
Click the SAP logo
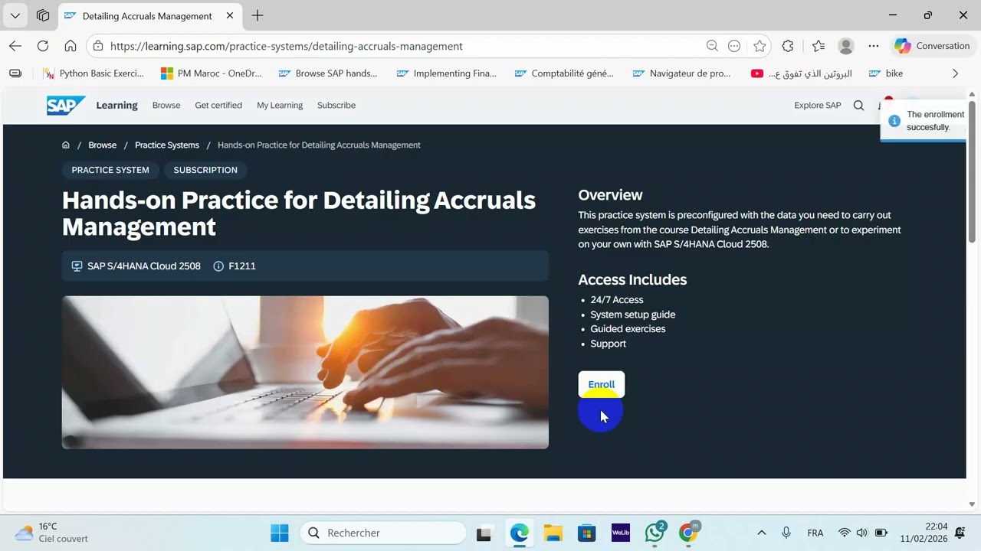pos(66,106)
